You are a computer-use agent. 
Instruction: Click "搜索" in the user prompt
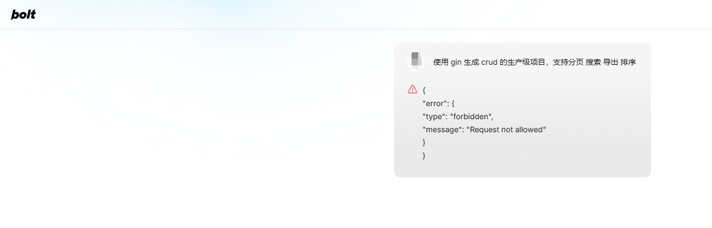point(593,62)
